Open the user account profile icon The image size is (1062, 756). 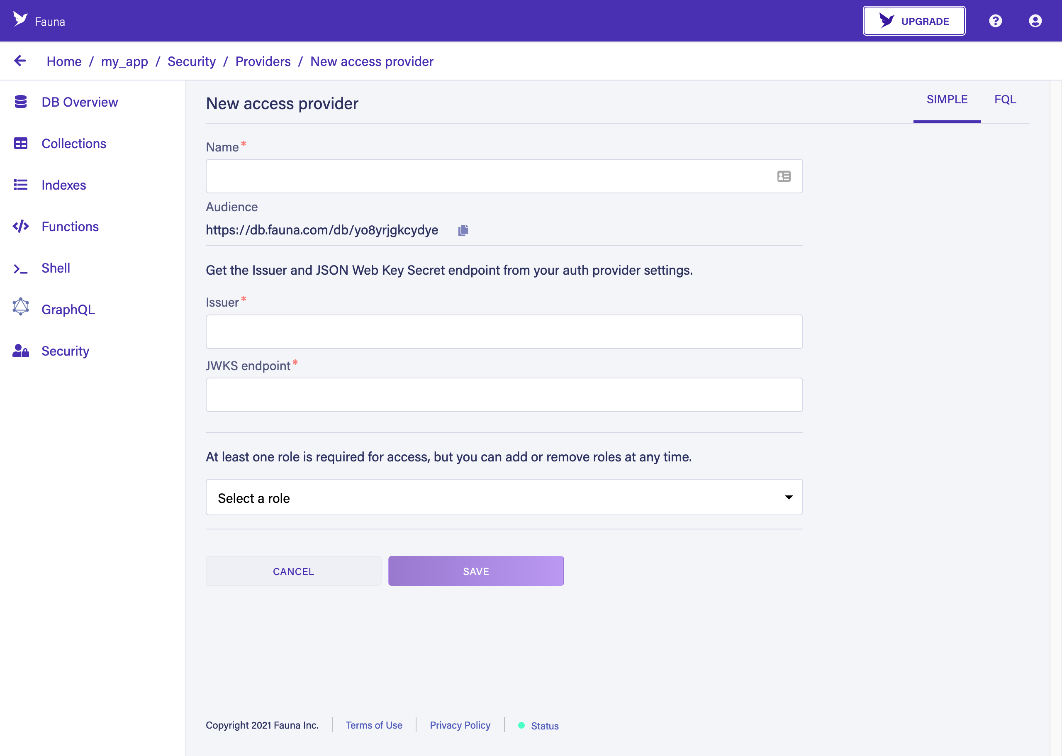tap(1035, 21)
